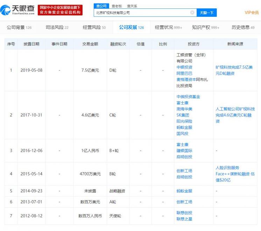The width and height of the screenshot is (261, 231).
Task: Click the 披露日期 column header
Action: [x=31, y=44]
